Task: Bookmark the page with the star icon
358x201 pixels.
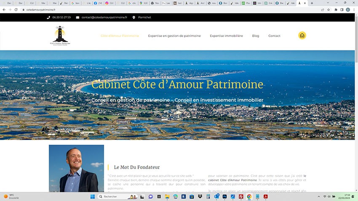Action: (x=329, y=10)
